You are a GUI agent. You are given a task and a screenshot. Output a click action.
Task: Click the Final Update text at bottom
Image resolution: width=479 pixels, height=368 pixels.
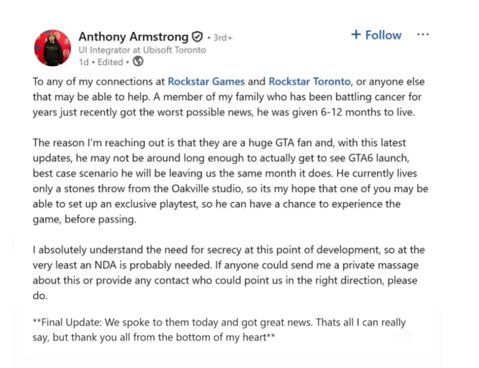coord(220,330)
